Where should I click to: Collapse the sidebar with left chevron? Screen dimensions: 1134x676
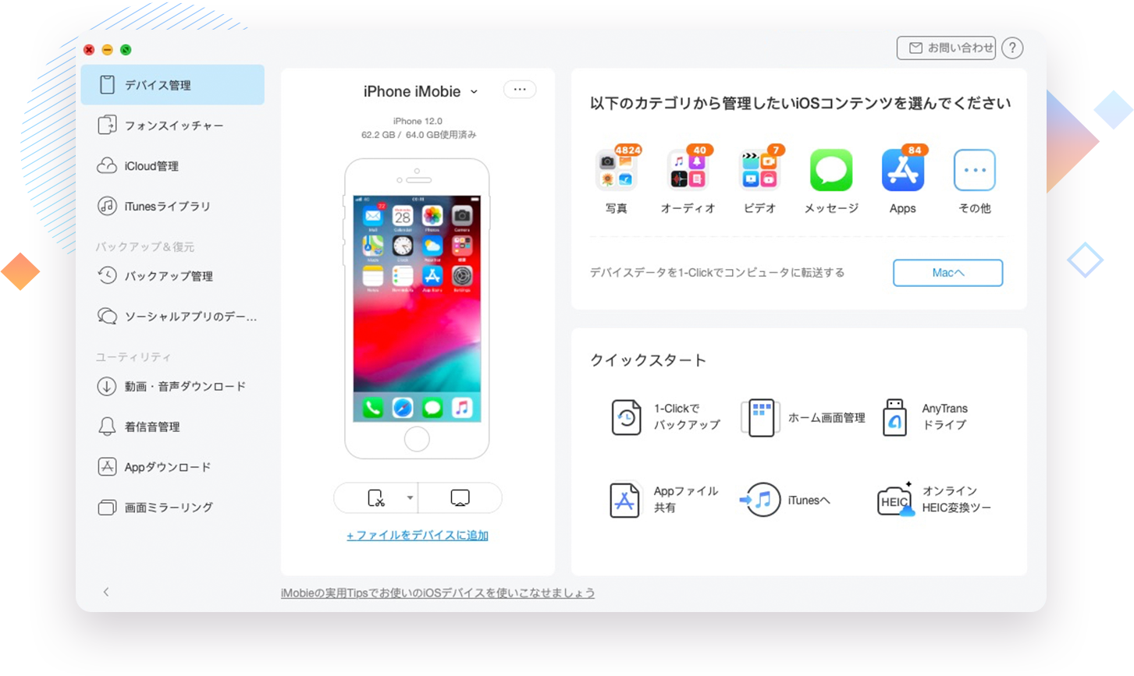(106, 592)
